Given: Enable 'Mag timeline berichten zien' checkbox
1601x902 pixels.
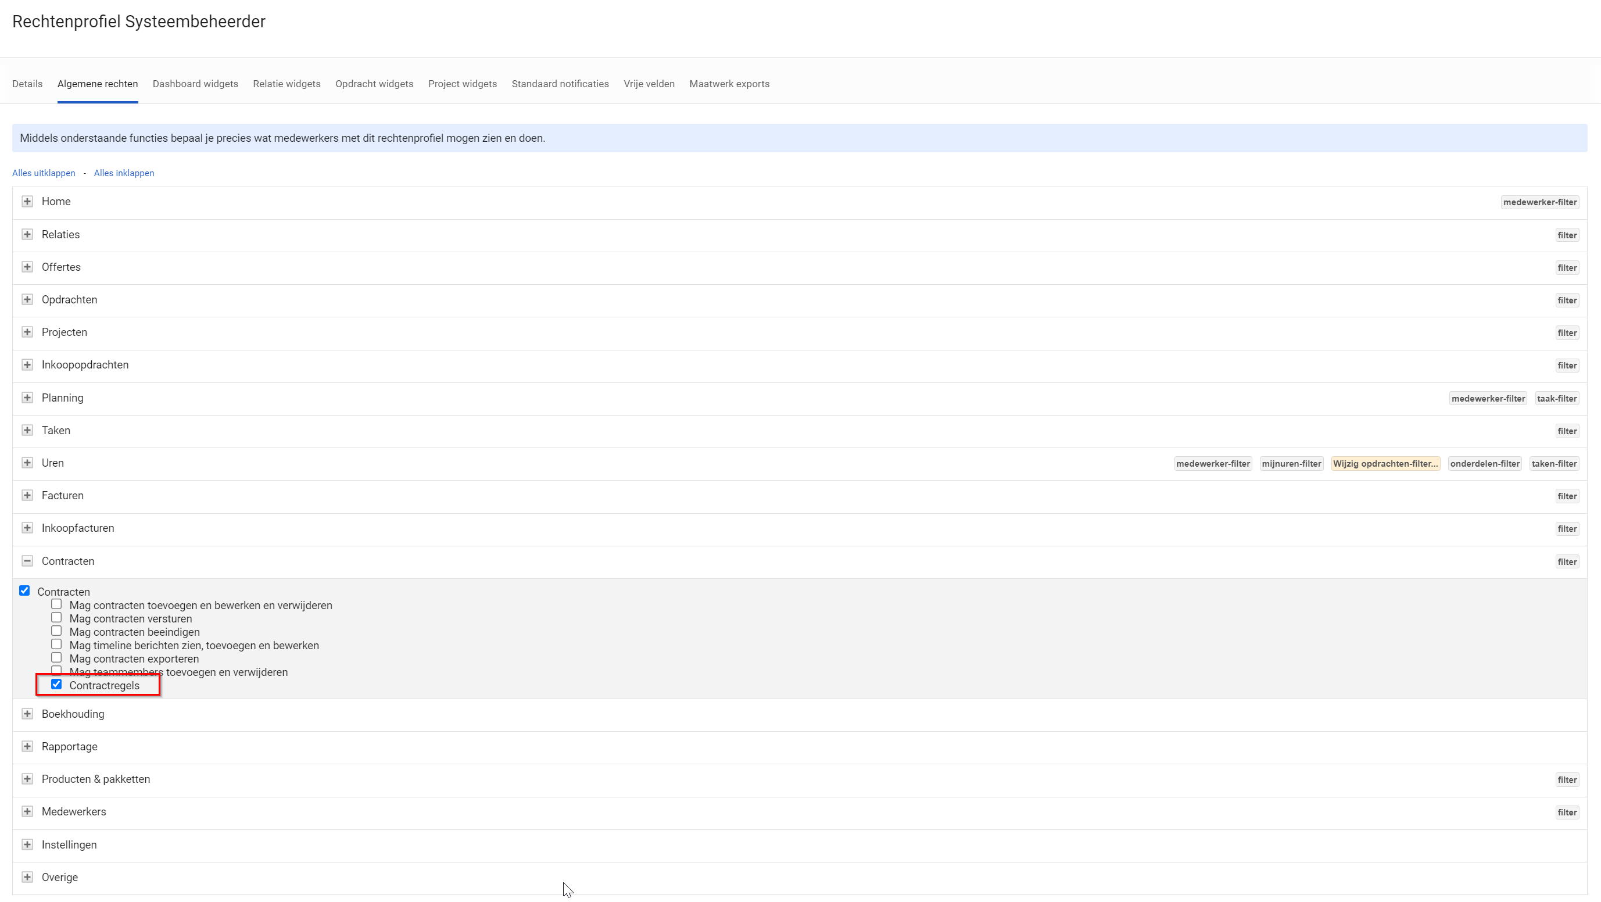Looking at the screenshot, I should pyautogui.click(x=56, y=645).
